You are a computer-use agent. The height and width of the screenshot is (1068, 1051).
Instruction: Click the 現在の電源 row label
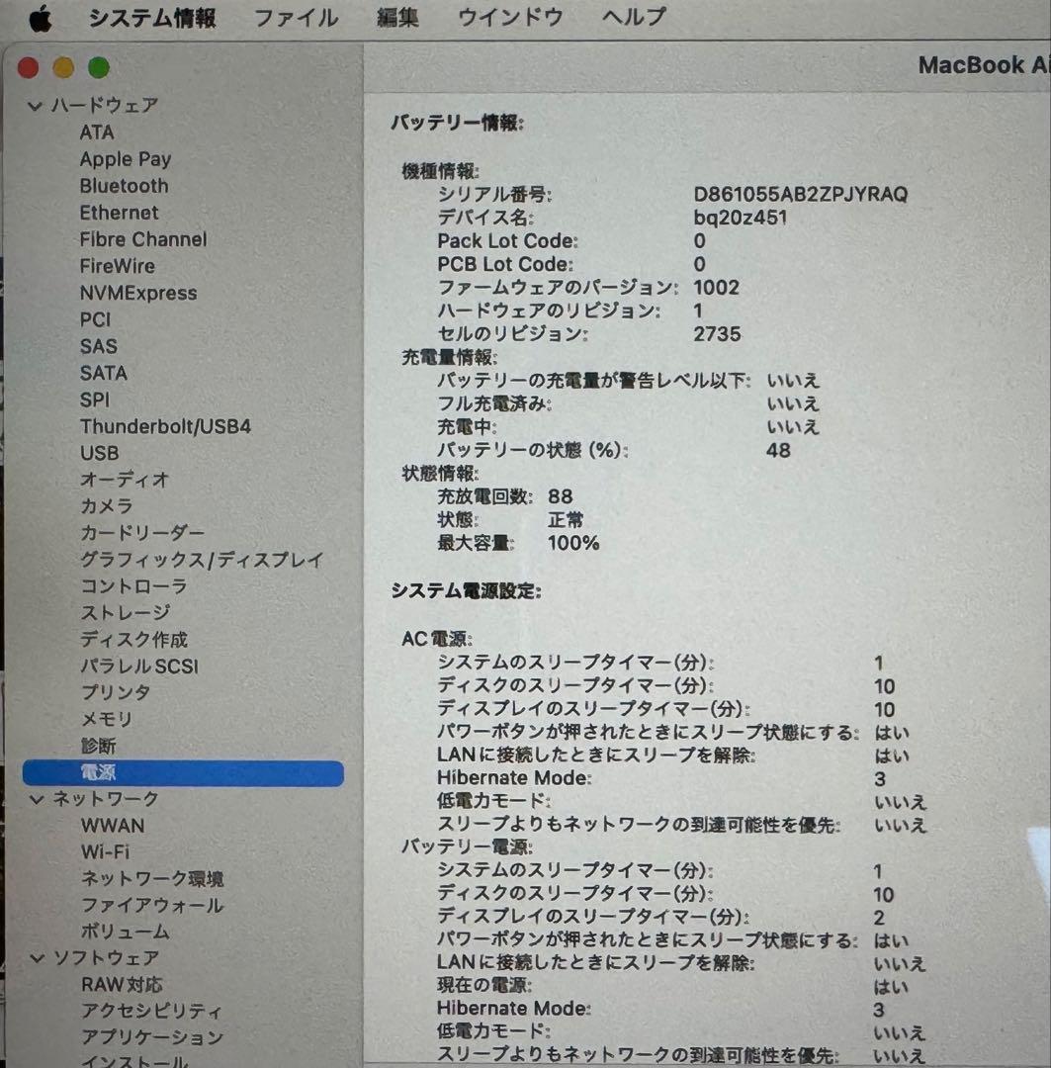pos(485,986)
